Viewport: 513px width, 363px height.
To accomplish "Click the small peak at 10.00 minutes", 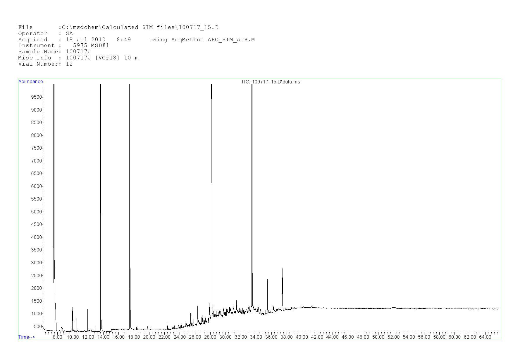I will [73, 308].
